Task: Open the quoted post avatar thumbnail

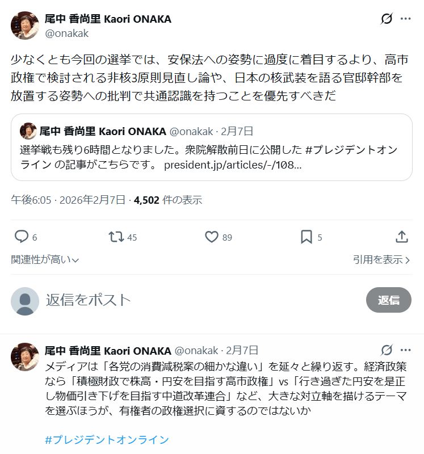Action: (28, 132)
